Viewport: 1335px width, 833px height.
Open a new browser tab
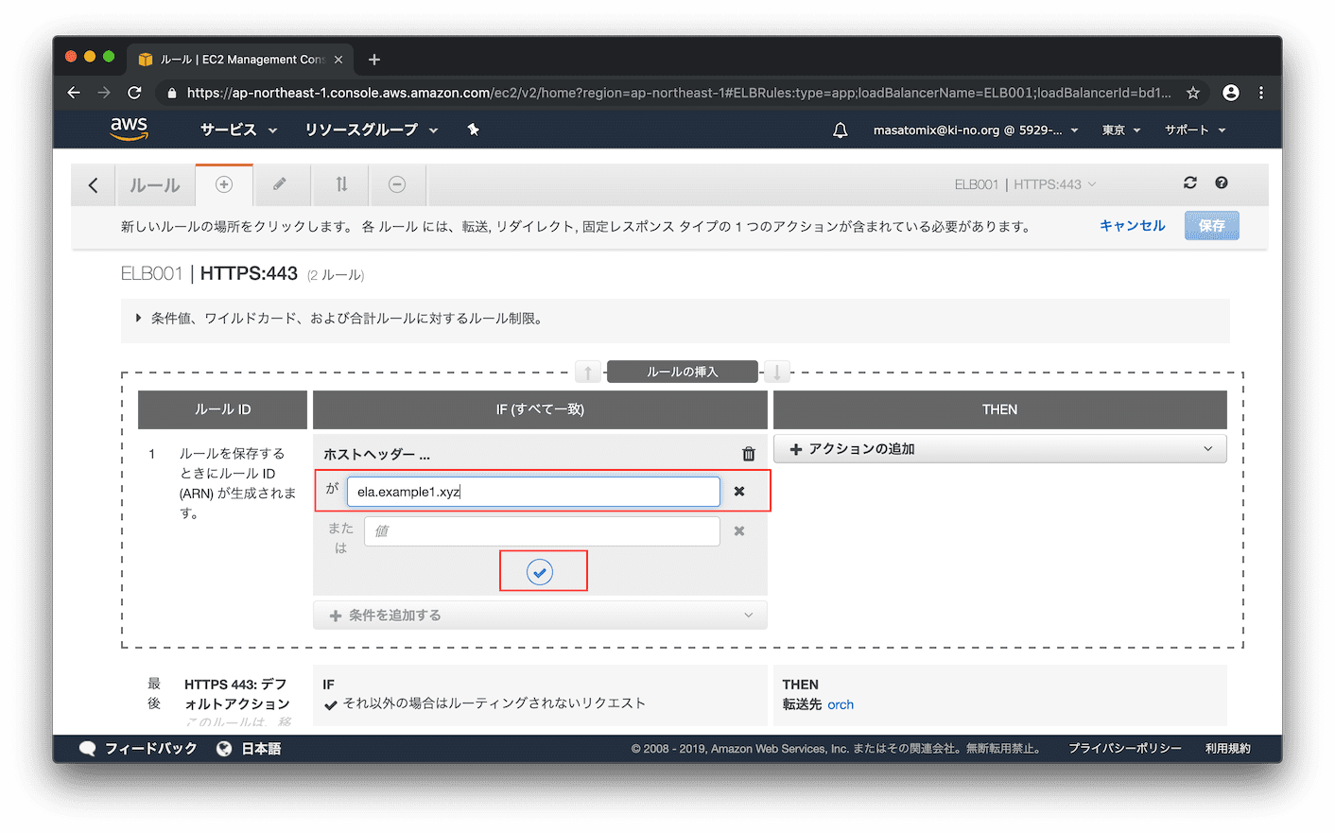click(374, 60)
